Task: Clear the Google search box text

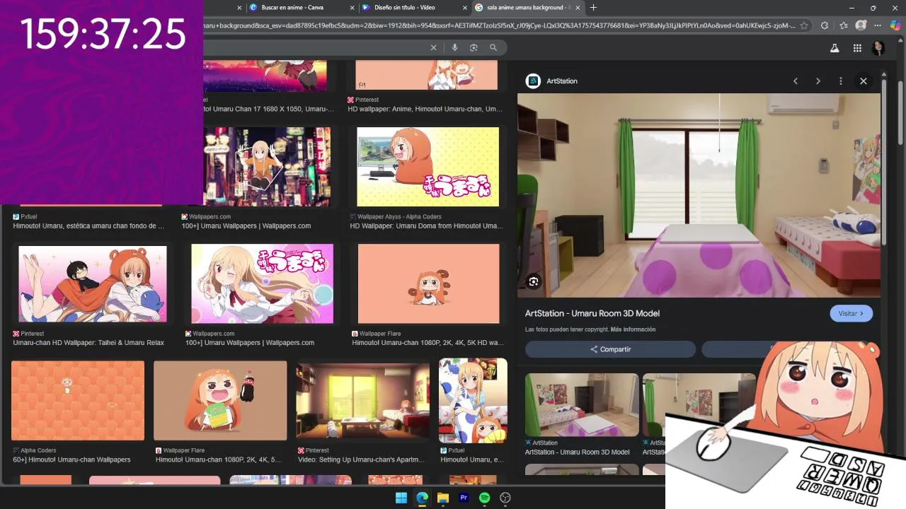Action: [433, 47]
